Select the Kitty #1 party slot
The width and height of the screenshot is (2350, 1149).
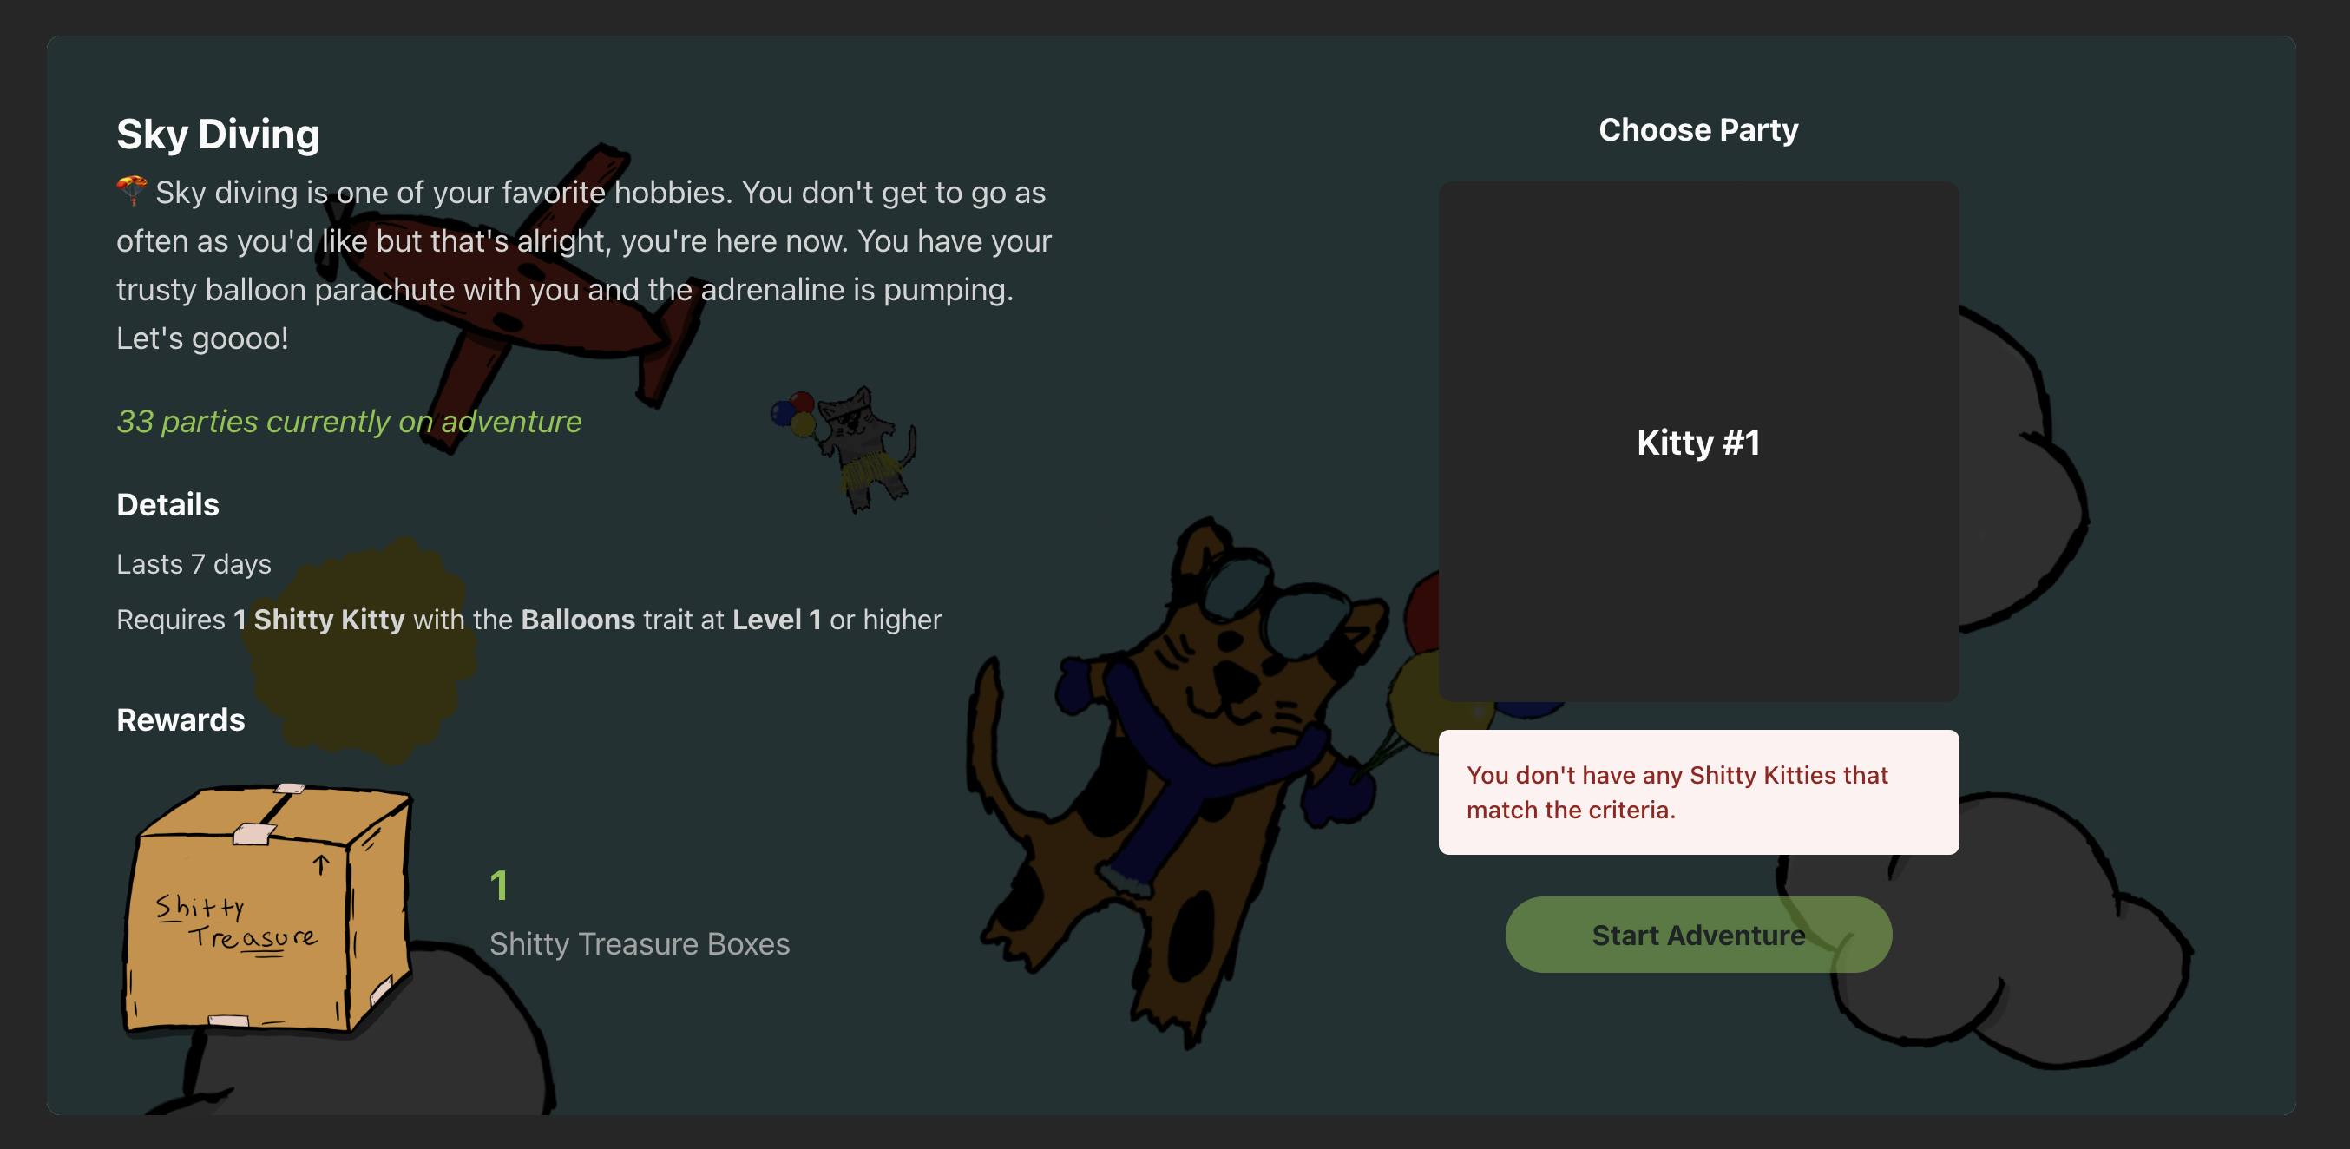click(x=1697, y=442)
